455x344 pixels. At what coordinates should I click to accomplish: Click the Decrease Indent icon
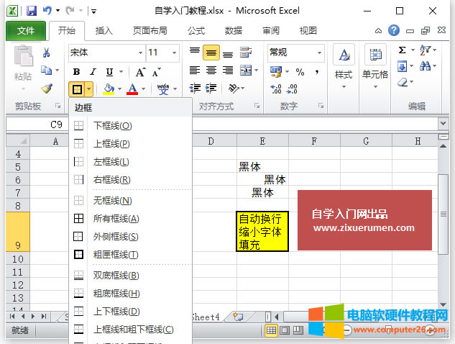(x=195, y=88)
